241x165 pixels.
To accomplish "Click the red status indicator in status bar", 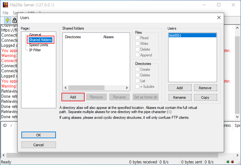I will coord(232,162).
